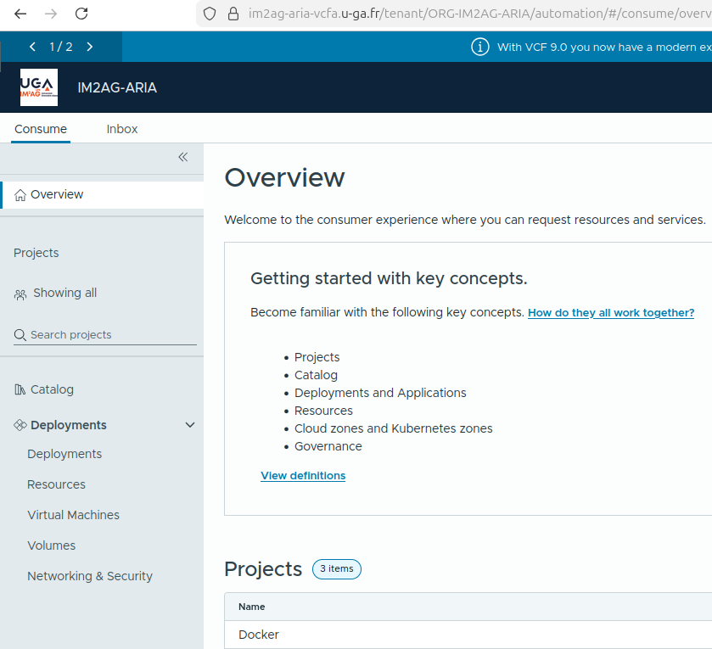712x649 pixels.
Task: Select the Catalog icon in sidebar
Action: (x=19, y=389)
